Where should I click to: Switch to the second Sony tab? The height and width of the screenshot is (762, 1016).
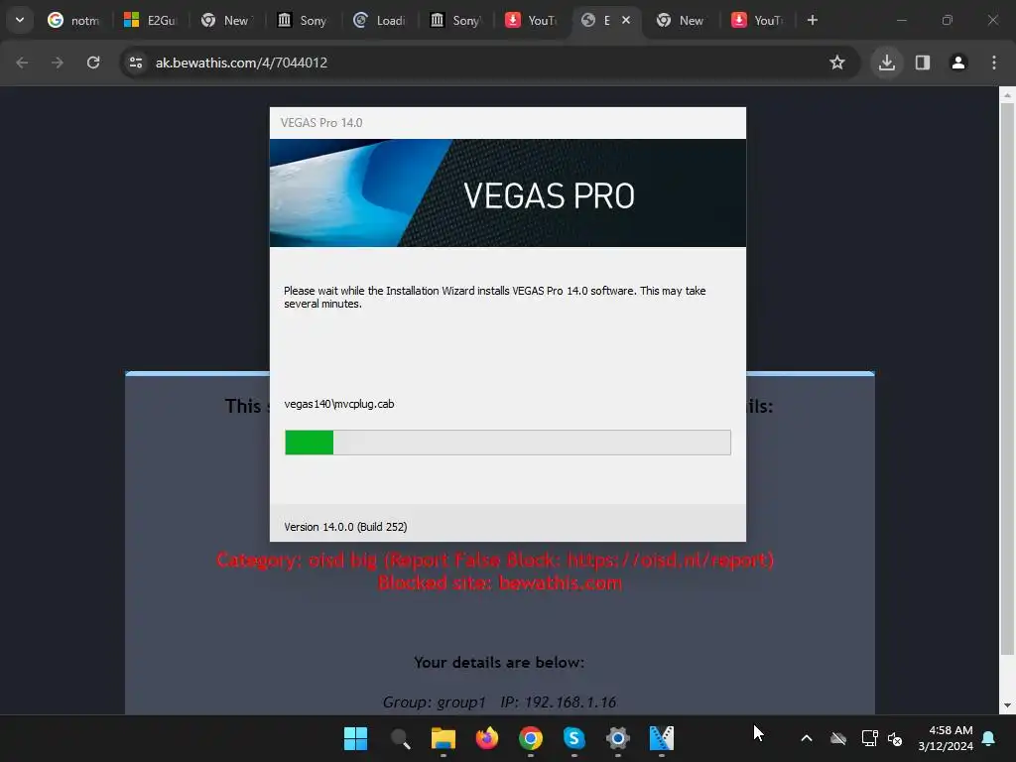(x=455, y=20)
